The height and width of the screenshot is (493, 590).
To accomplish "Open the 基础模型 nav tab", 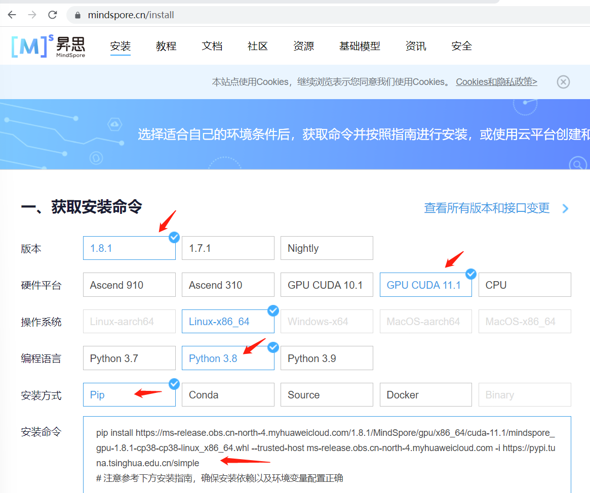I will point(360,46).
